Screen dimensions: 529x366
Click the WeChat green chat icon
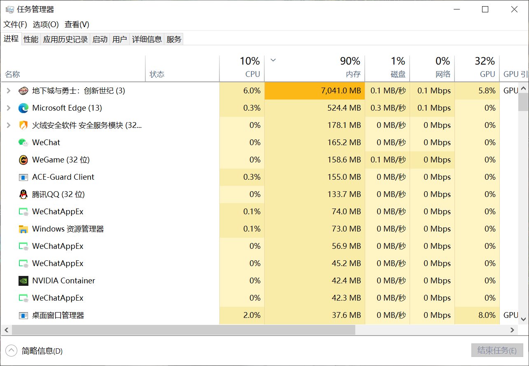click(x=23, y=143)
